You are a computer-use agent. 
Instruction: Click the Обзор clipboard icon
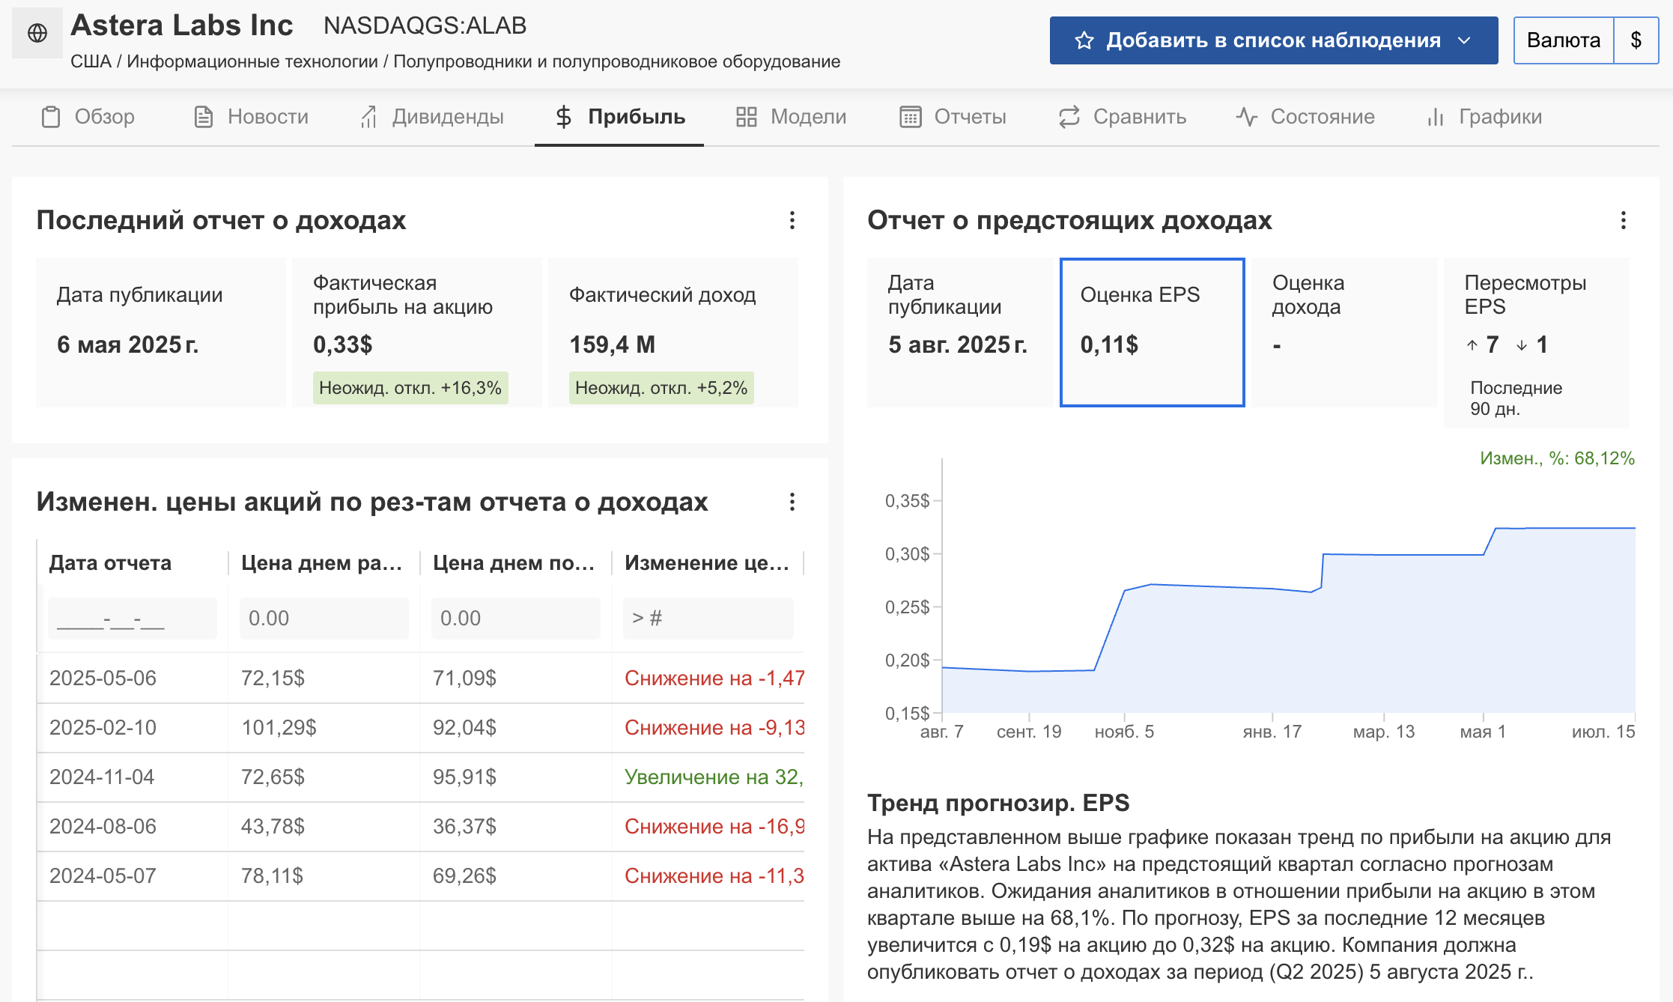pos(51,117)
